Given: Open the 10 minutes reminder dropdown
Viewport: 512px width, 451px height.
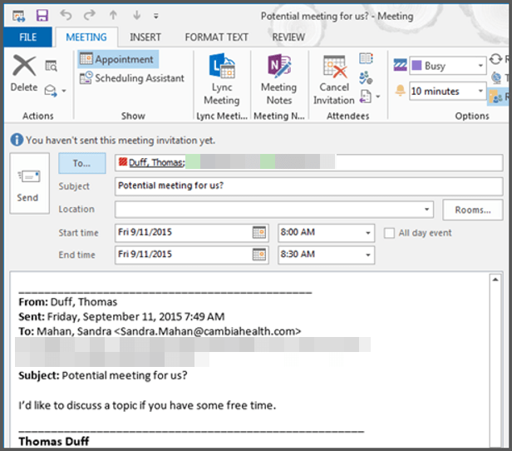Looking at the screenshot, I should (480, 91).
